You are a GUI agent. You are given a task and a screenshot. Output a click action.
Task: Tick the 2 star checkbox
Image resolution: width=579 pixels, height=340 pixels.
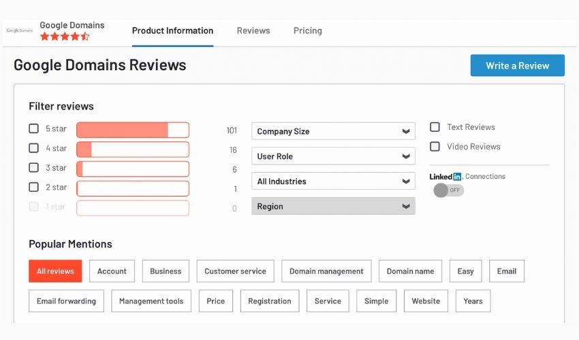point(33,187)
